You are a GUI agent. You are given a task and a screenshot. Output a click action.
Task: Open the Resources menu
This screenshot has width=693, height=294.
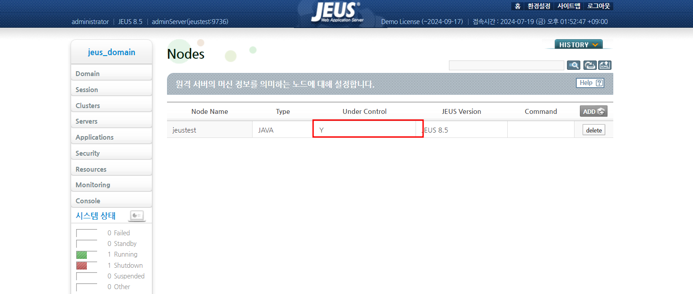tap(111, 169)
